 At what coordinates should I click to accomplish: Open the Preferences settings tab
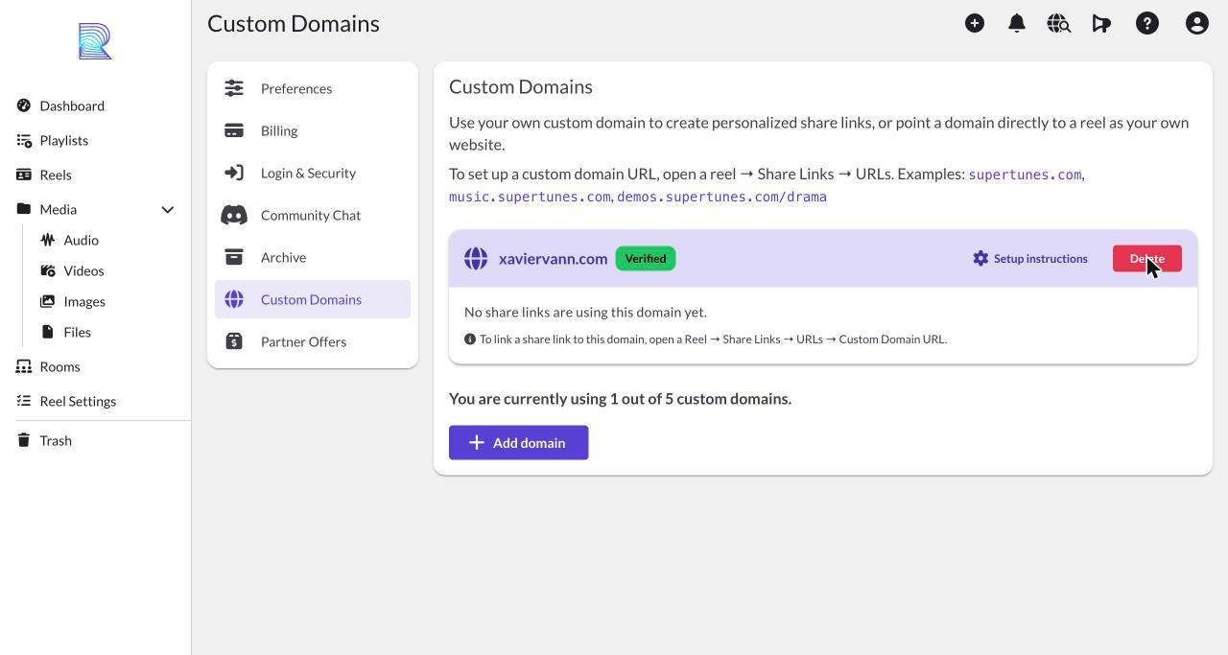click(313, 88)
